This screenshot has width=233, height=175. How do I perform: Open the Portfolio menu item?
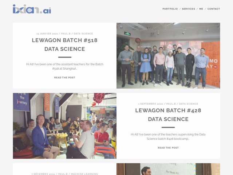[x=170, y=9]
